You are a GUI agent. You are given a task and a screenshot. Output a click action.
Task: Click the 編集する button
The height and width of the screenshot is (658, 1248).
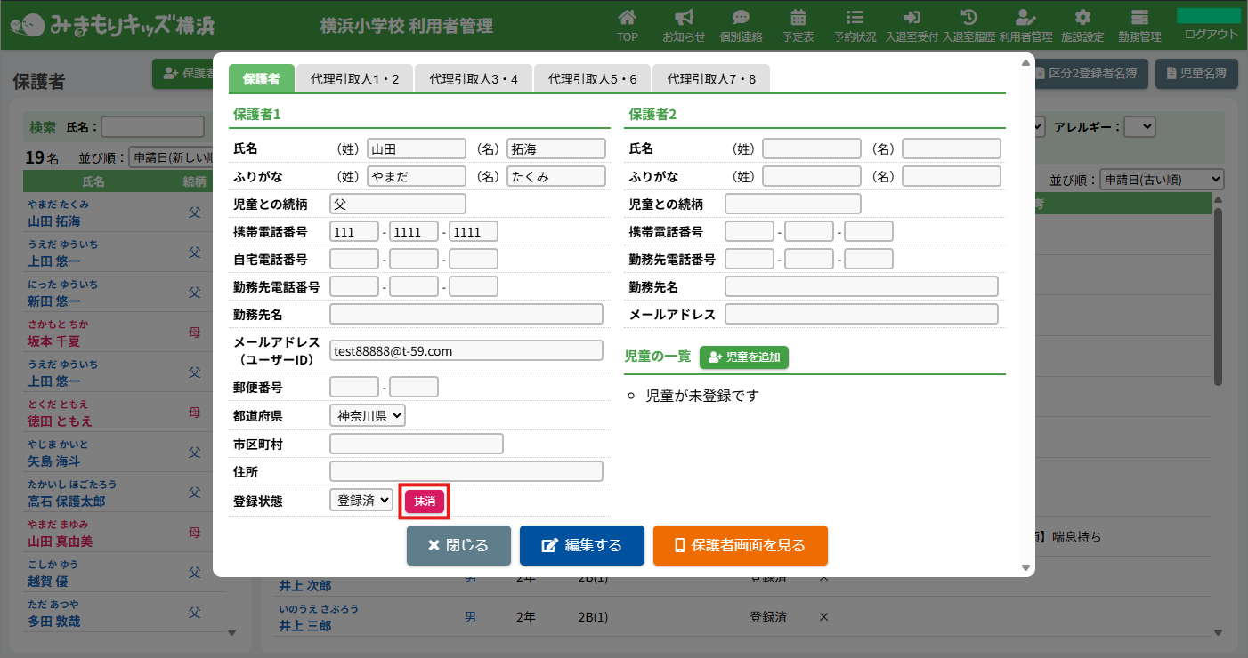[x=581, y=545]
